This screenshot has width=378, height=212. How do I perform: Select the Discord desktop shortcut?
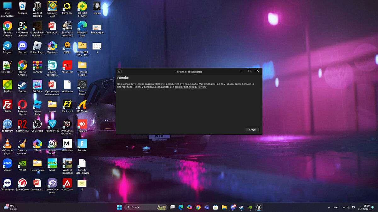pyautogui.click(x=22, y=46)
